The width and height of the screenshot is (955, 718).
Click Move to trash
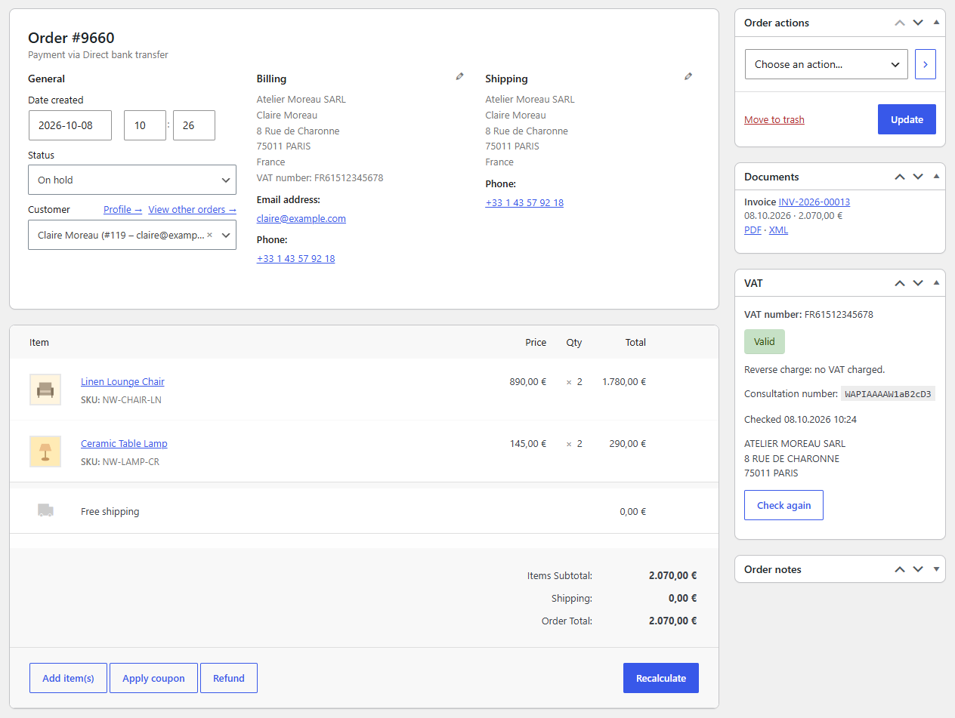tap(774, 119)
